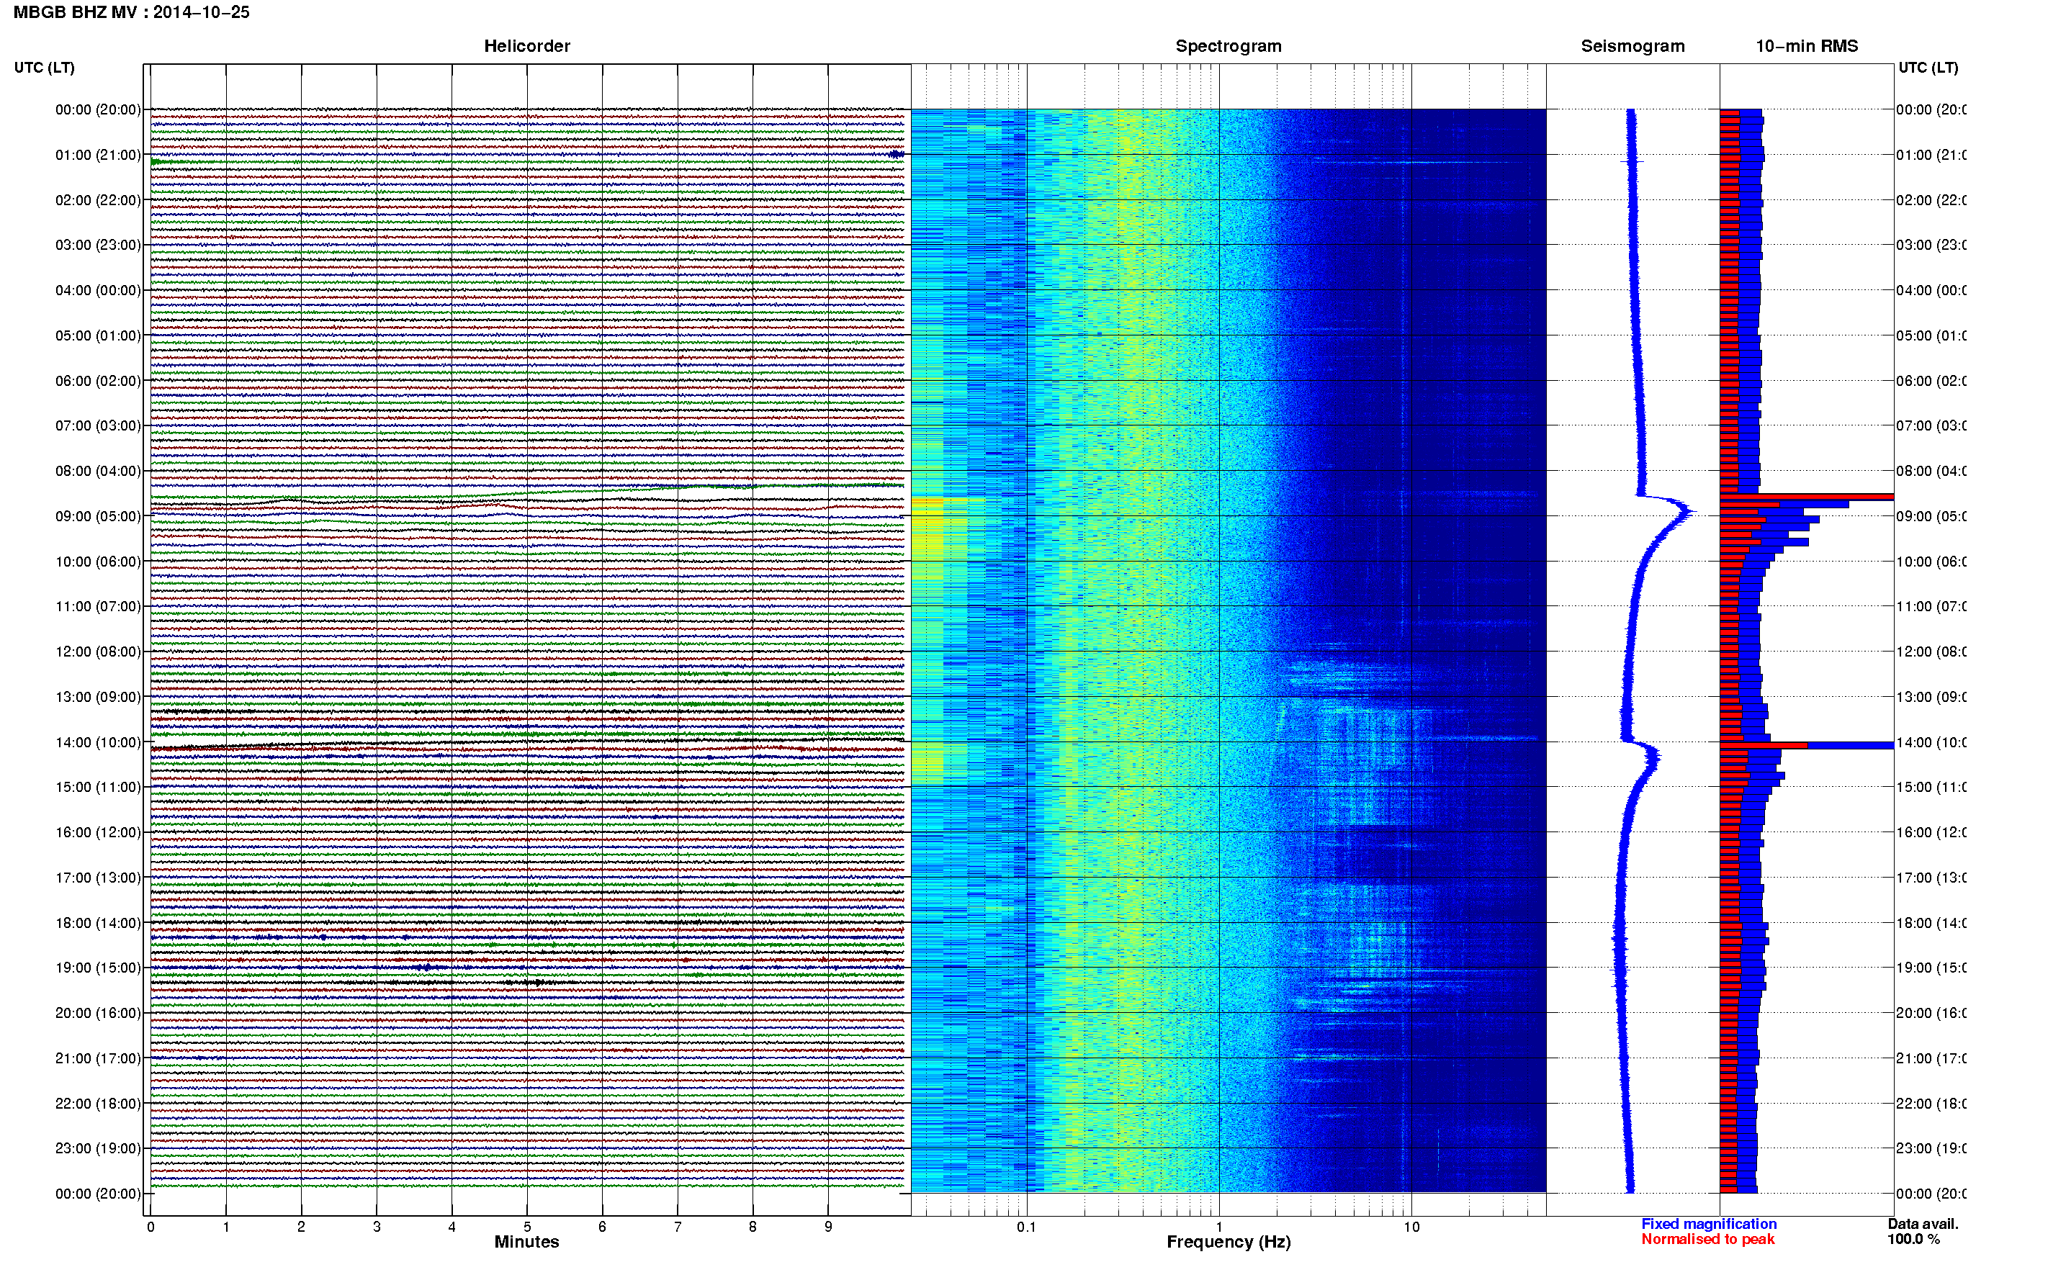
Task: Click the 06:00 time label beside the RMS panel
Action: click(x=1931, y=381)
